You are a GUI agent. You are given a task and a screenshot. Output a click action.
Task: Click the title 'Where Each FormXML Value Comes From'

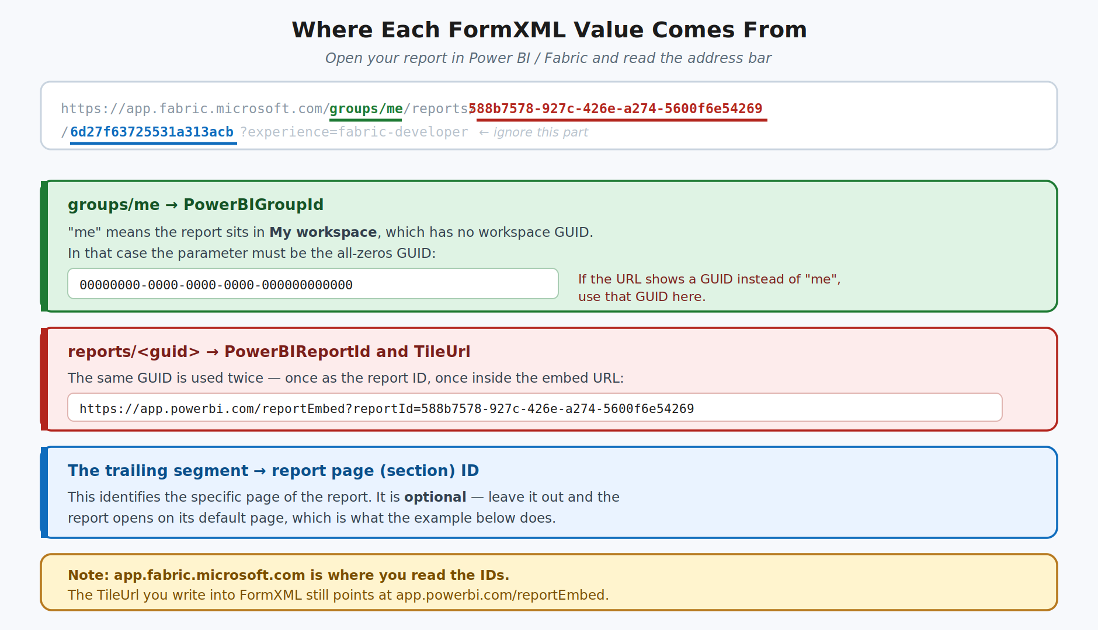(549, 30)
